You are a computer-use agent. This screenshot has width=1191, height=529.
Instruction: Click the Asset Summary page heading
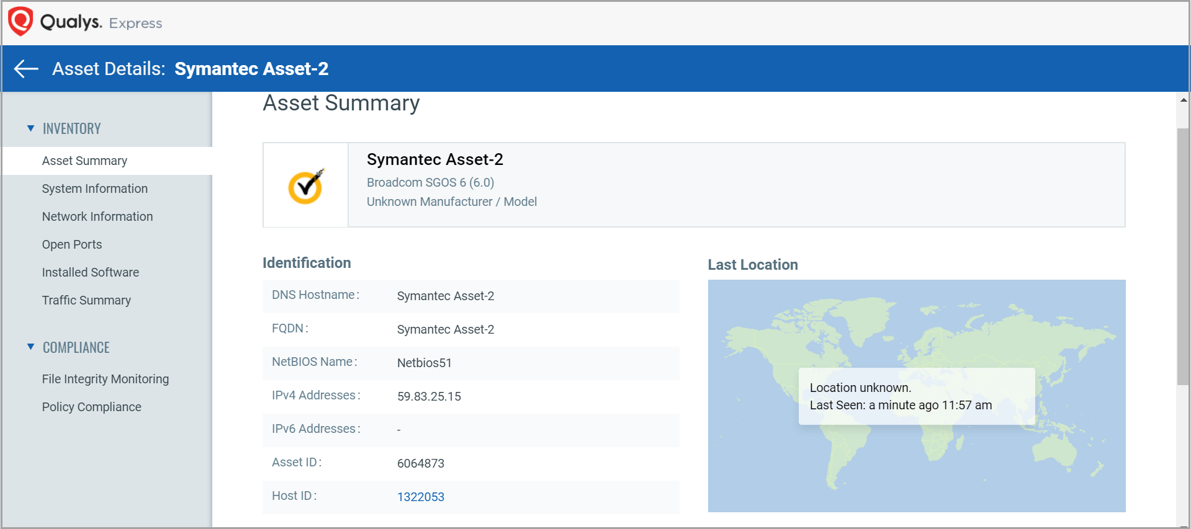pos(341,103)
